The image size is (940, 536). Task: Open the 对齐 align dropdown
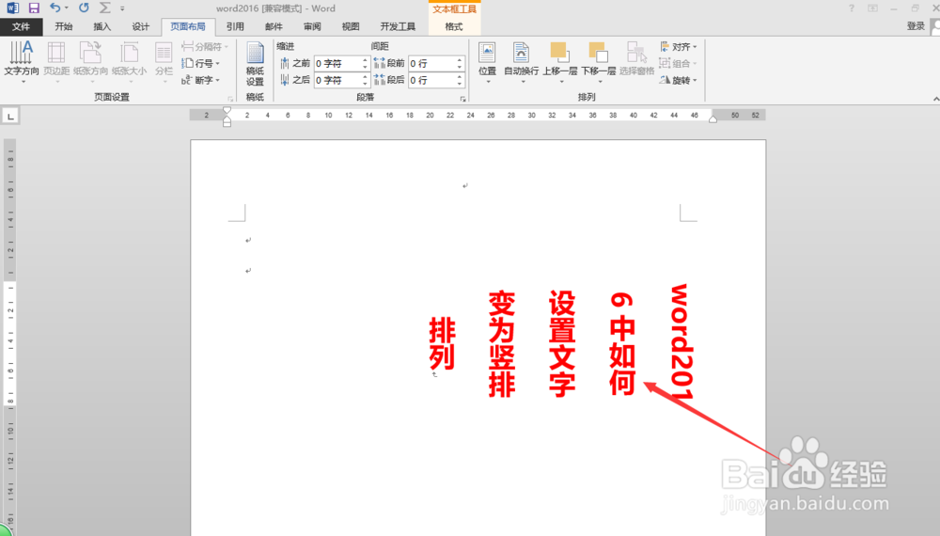point(679,47)
